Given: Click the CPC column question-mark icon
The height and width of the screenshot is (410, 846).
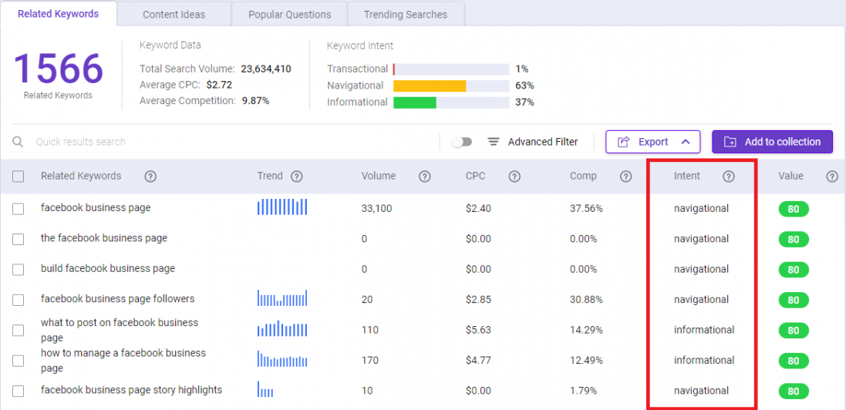Looking at the screenshot, I should [x=514, y=176].
